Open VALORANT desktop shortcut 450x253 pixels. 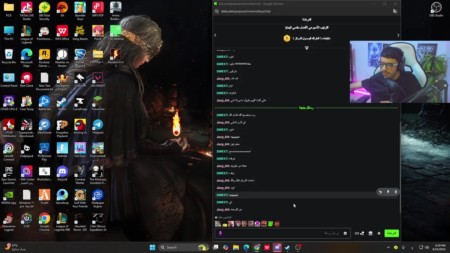coord(98,80)
